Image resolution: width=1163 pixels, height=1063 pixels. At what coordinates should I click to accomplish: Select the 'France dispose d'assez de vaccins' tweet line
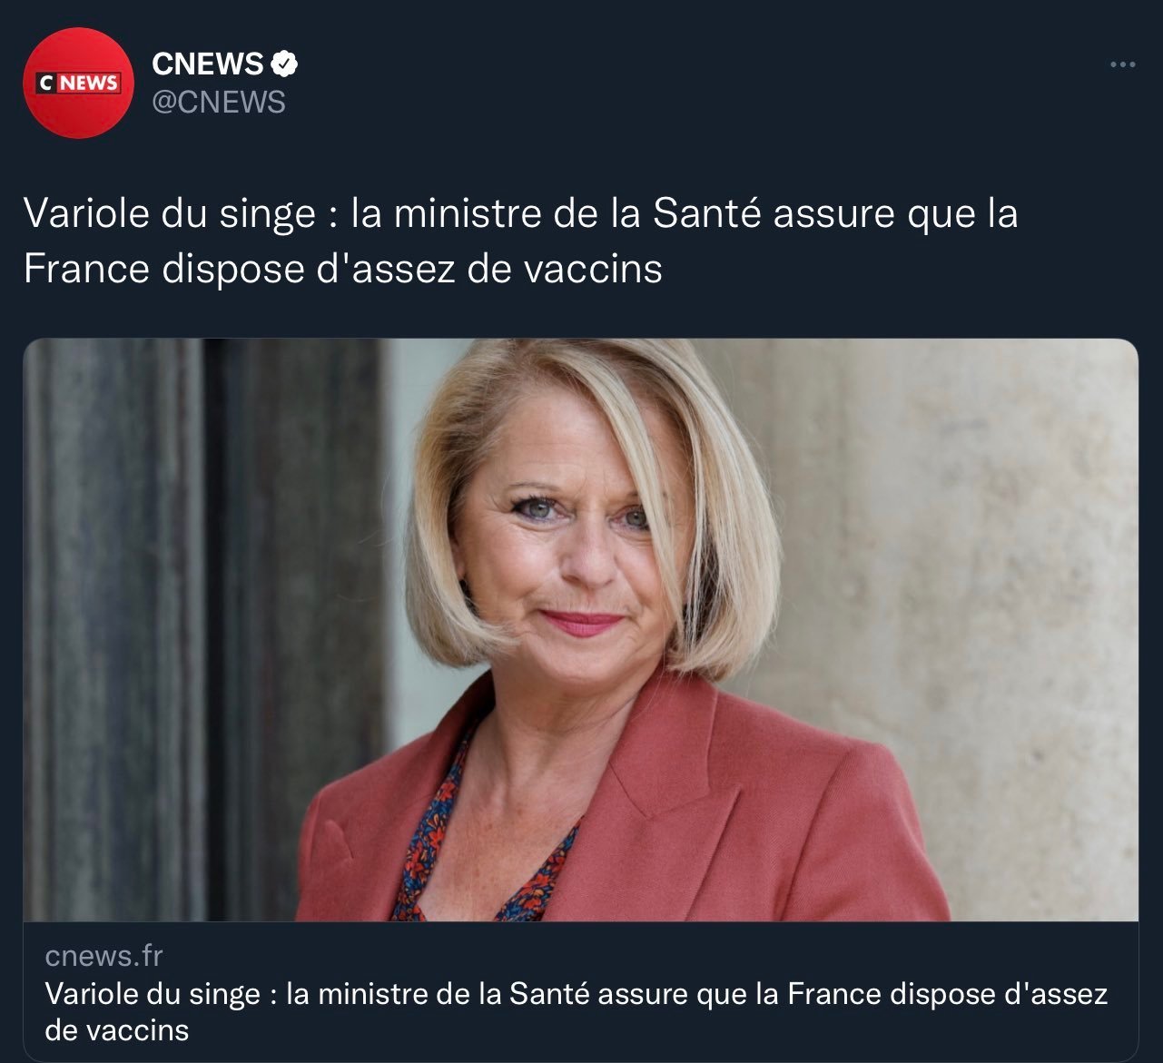tap(342, 269)
